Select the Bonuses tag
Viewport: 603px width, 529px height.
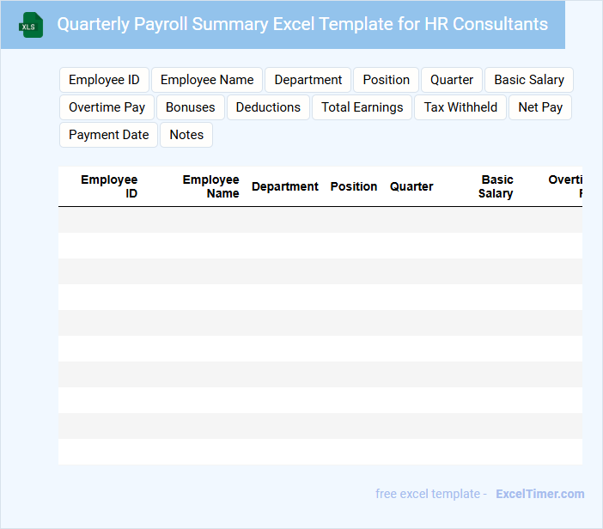[x=191, y=107]
